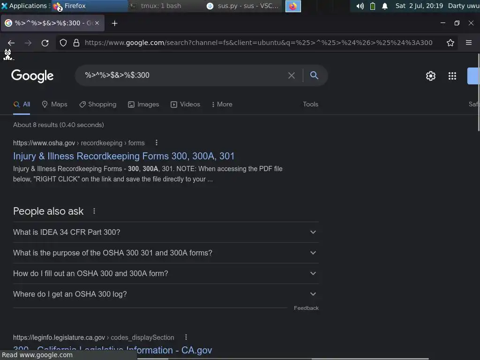The image size is (480, 360).
Task: Switch to the sus.py VSCode taskbar window
Action: (x=243, y=6)
